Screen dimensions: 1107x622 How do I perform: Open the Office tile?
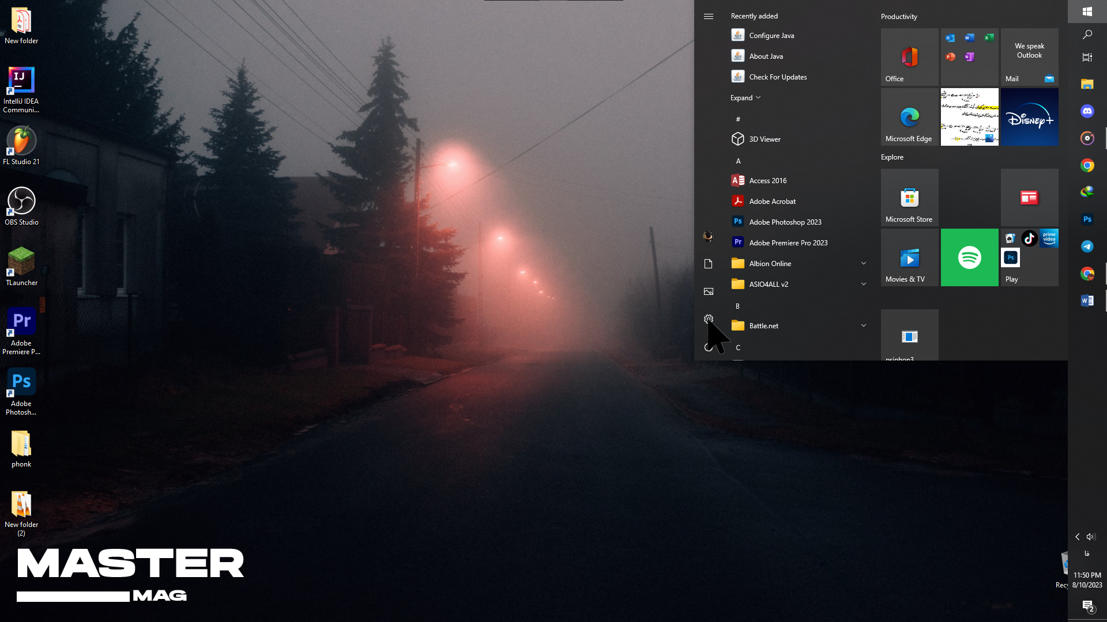point(909,57)
